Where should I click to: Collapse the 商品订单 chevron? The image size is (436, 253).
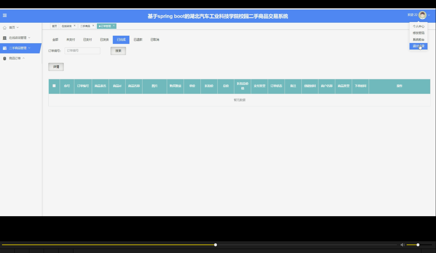[24, 58]
